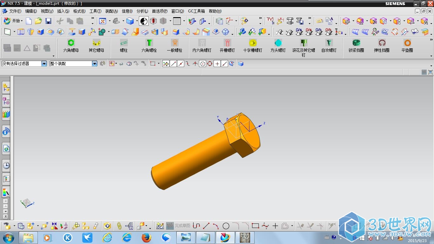Click the view triad at viewport corner
Viewport: 434px width, 244px height.
27,203
